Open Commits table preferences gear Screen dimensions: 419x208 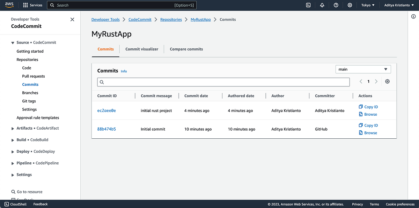click(387, 81)
